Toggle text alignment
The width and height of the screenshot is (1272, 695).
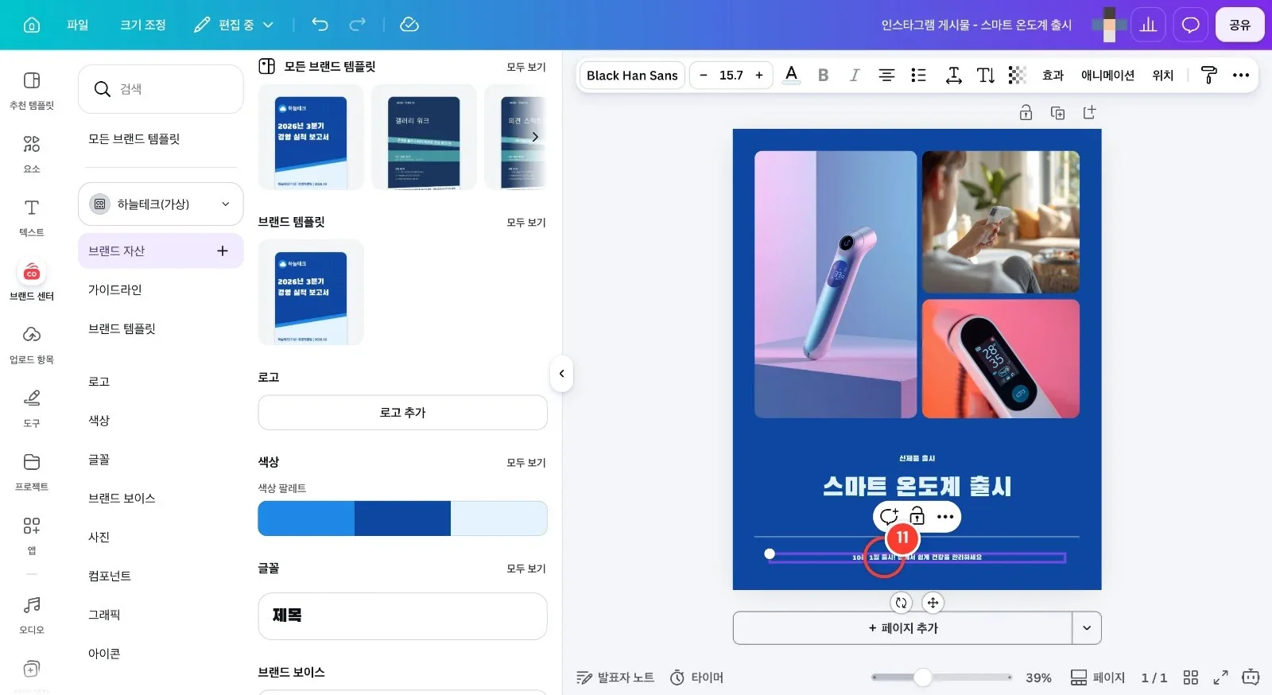pos(886,75)
